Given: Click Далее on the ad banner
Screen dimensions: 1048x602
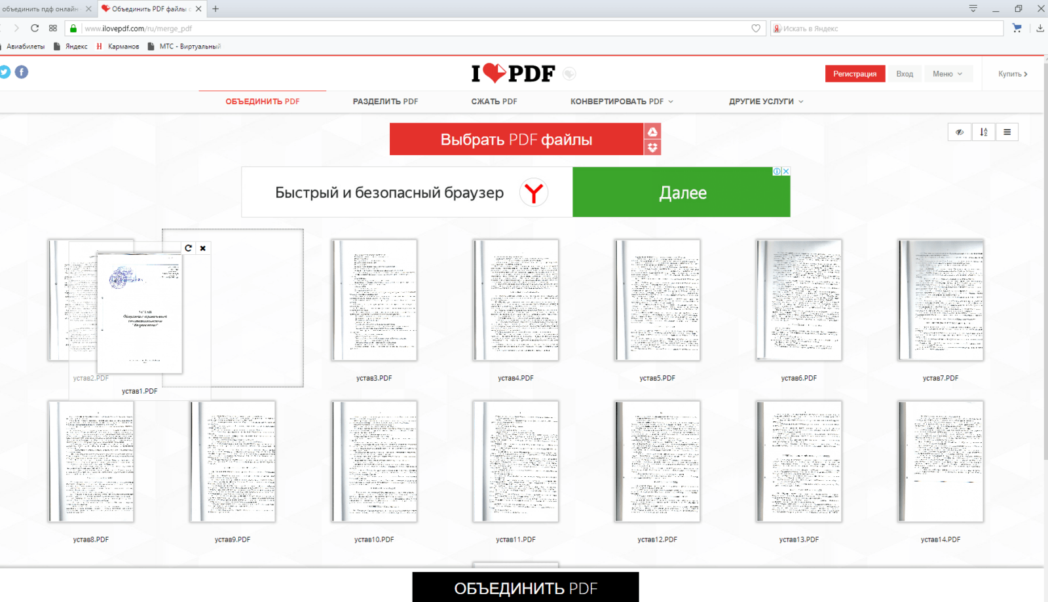Looking at the screenshot, I should (x=681, y=192).
